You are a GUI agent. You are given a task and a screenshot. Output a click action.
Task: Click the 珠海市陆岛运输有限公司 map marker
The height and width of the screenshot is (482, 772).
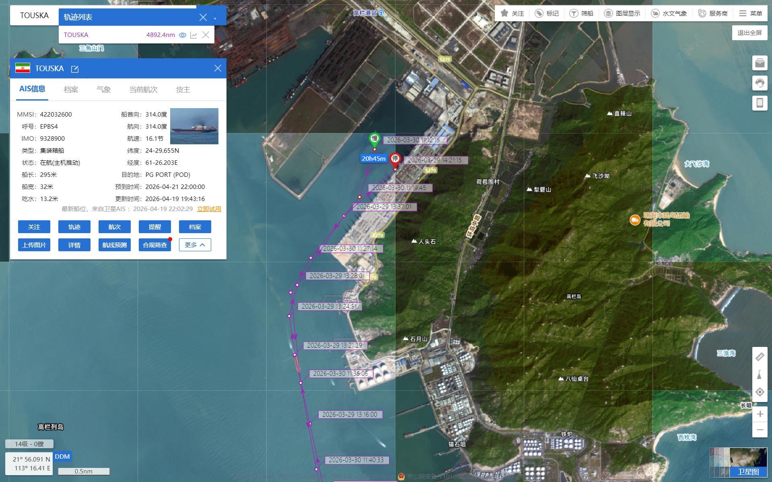635,220
